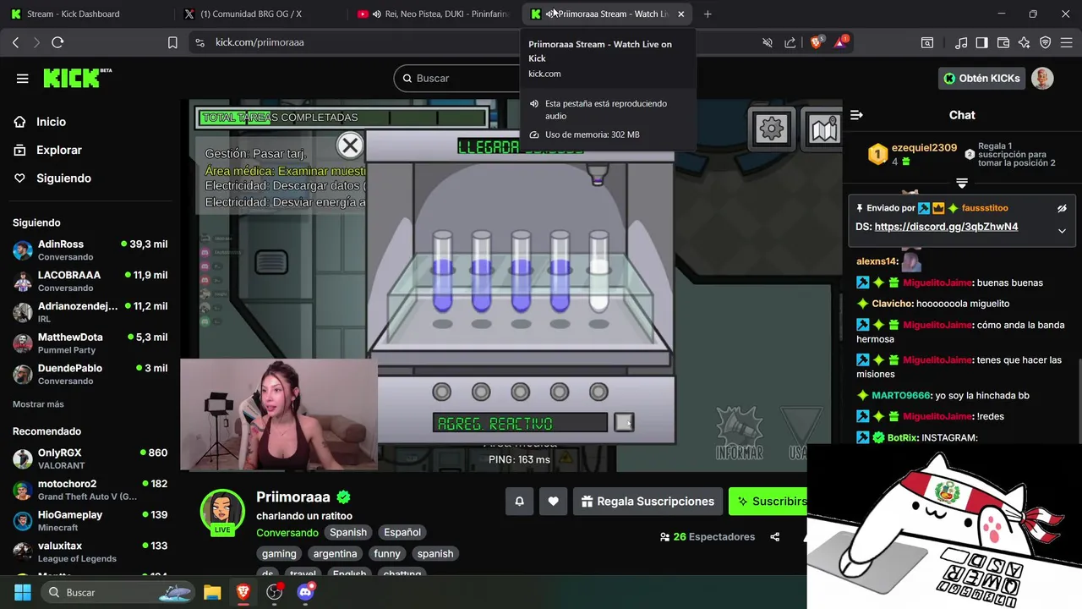Open the recommended valuxitax channel
The width and height of the screenshot is (1082, 609).
coord(90,551)
